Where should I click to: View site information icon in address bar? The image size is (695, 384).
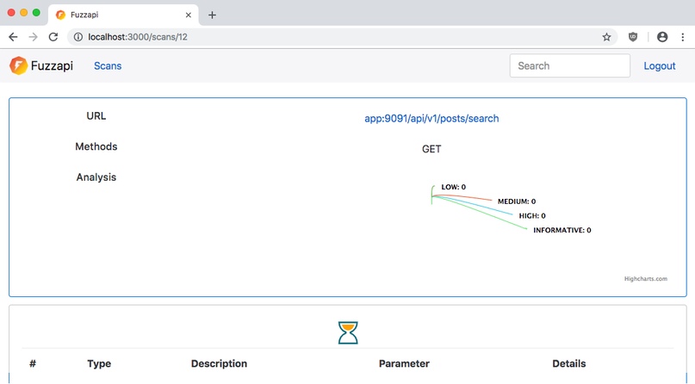point(78,37)
